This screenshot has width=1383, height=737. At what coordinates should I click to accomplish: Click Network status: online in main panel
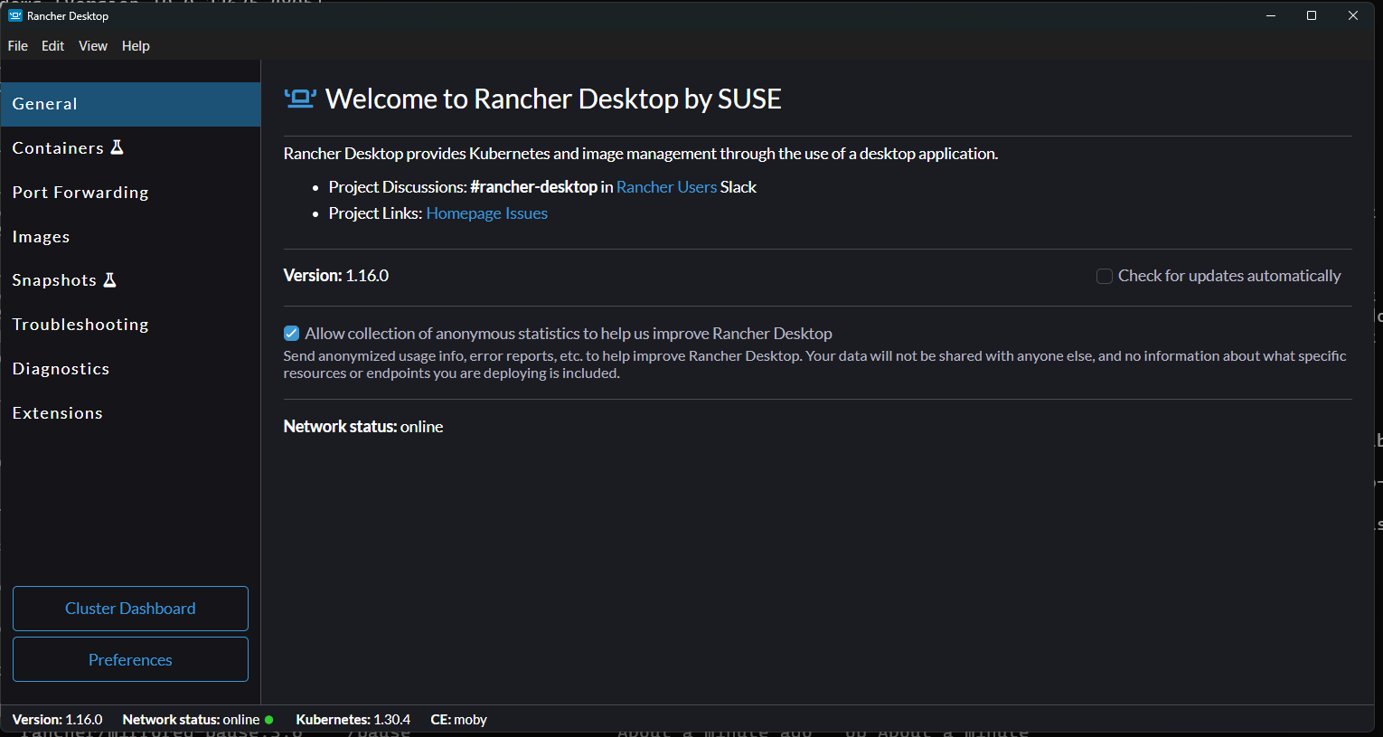point(363,427)
